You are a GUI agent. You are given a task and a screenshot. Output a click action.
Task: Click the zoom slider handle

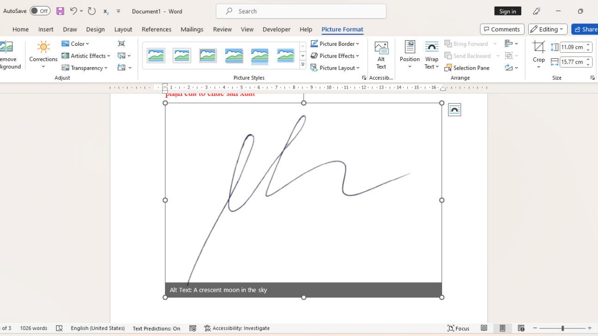coord(563,329)
